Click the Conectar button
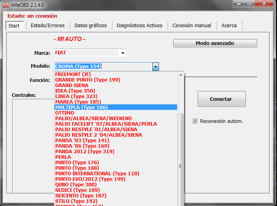Viewport: 277px width, 206px height. click(221, 99)
